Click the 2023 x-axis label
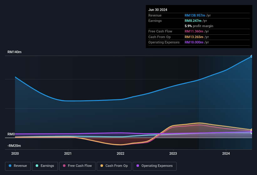Screen dimensions: 257x175 [173, 153]
